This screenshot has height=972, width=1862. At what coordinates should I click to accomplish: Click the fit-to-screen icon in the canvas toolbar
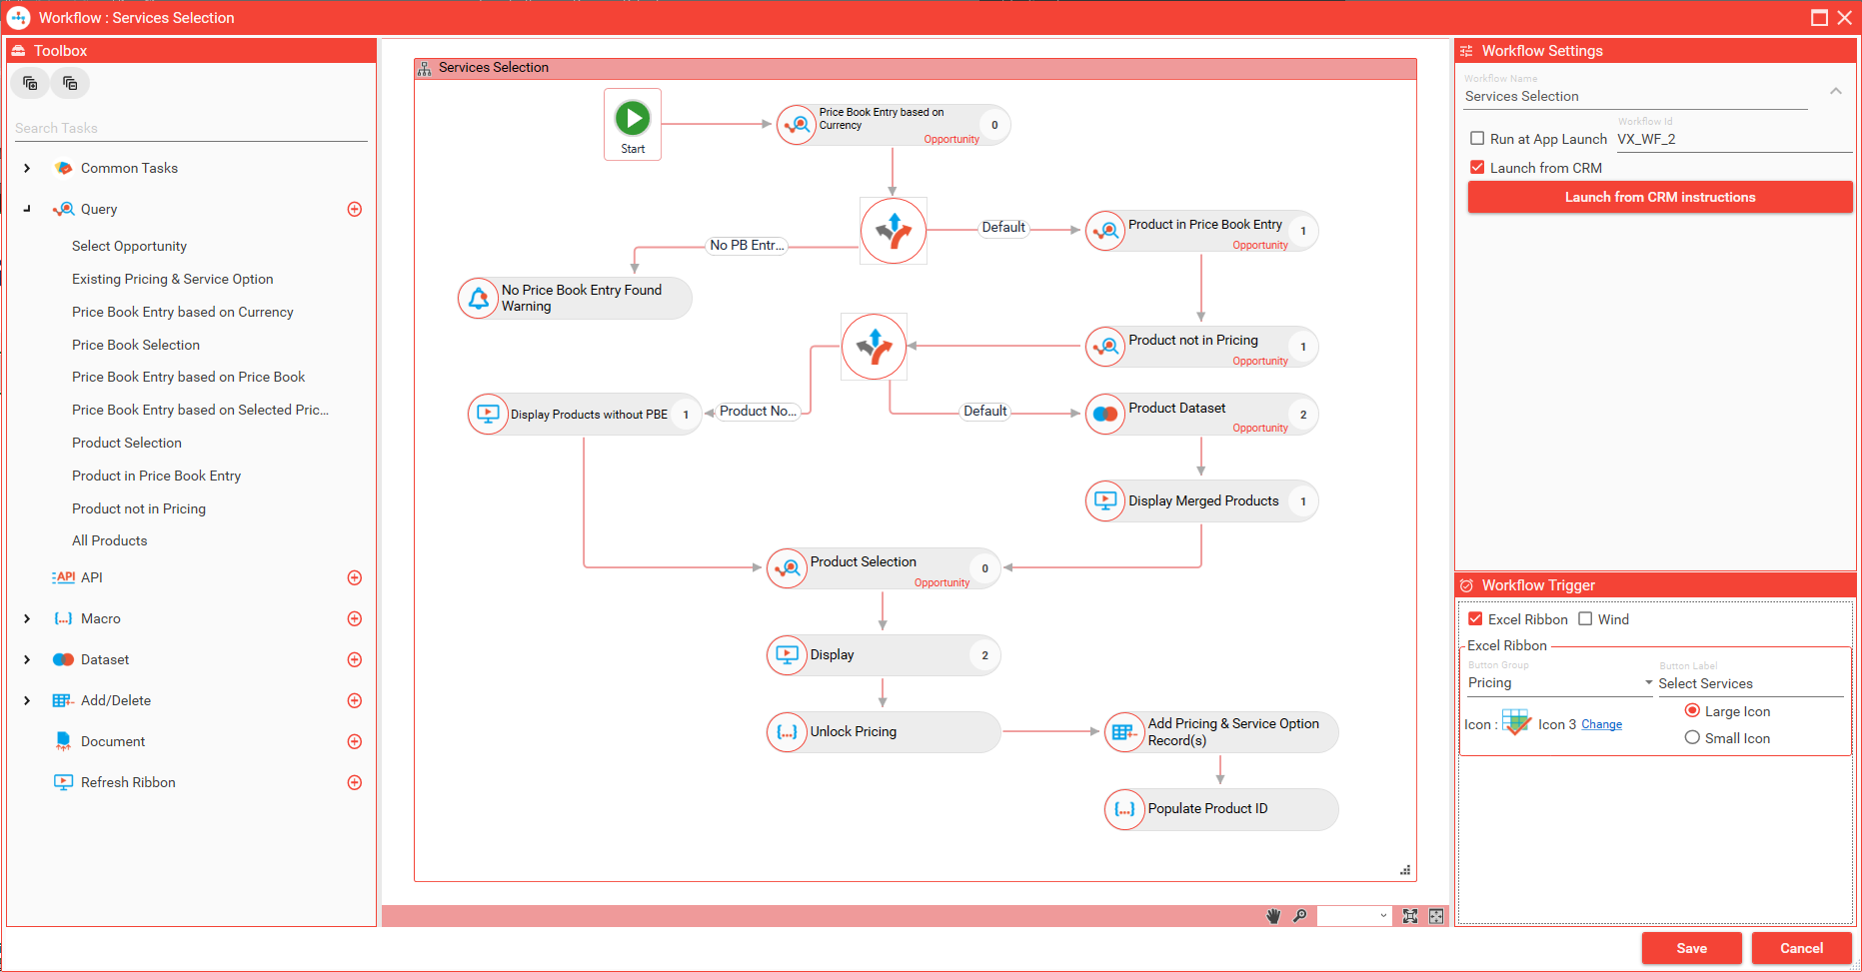pos(1410,915)
